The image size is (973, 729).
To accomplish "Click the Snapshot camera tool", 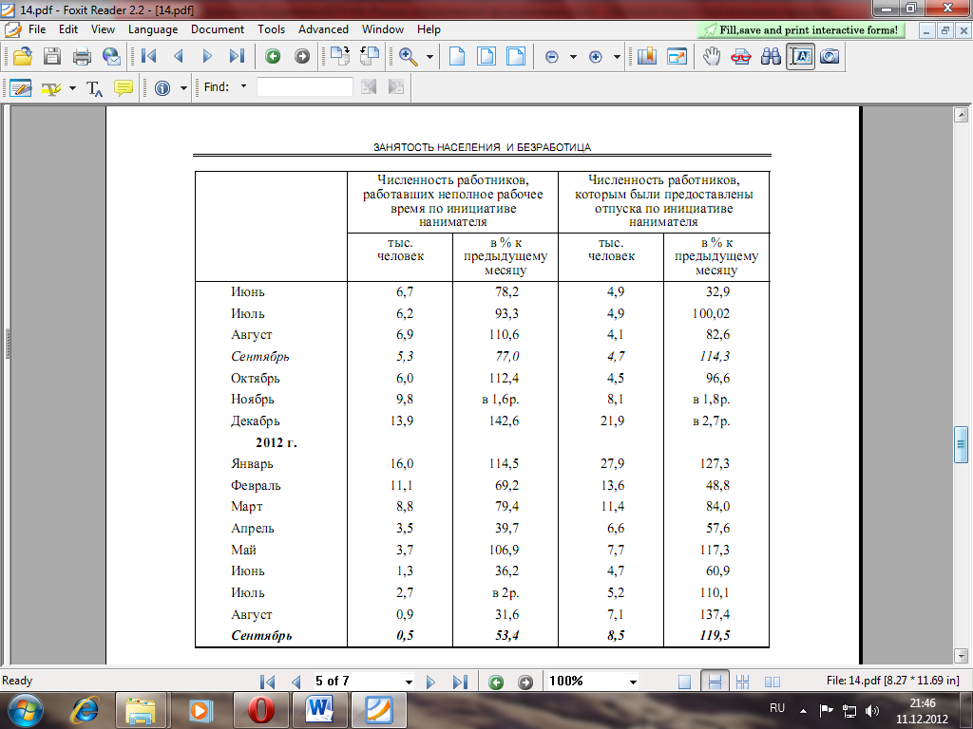I will coord(830,56).
